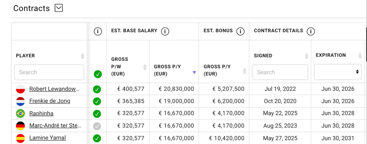367x144 pixels.
Task: Toggle descending sort on Gross P/Y salary
Action: click(x=194, y=72)
